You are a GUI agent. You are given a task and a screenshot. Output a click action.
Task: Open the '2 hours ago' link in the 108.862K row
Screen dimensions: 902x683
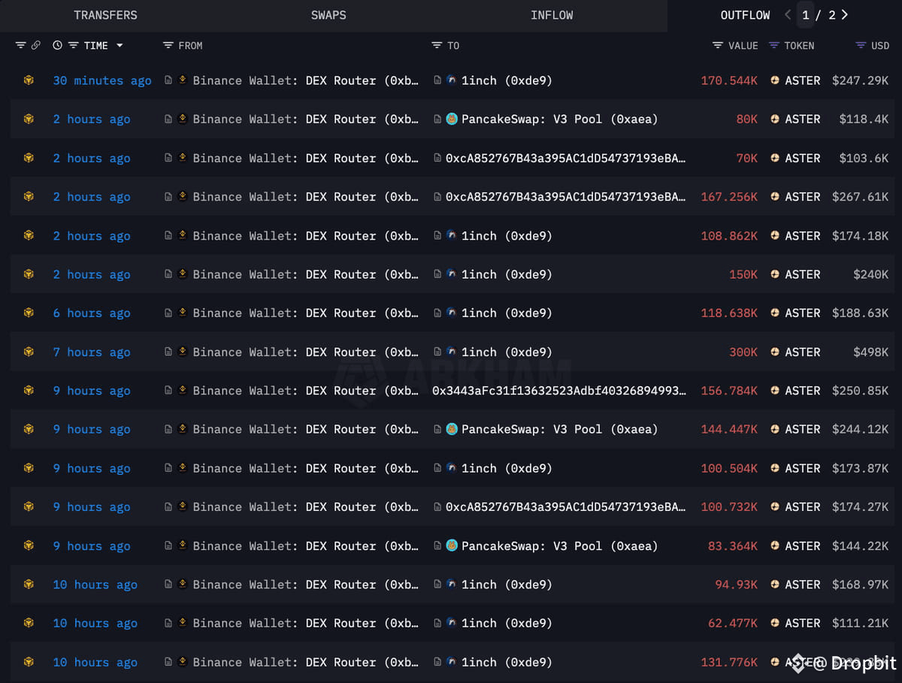point(92,236)
